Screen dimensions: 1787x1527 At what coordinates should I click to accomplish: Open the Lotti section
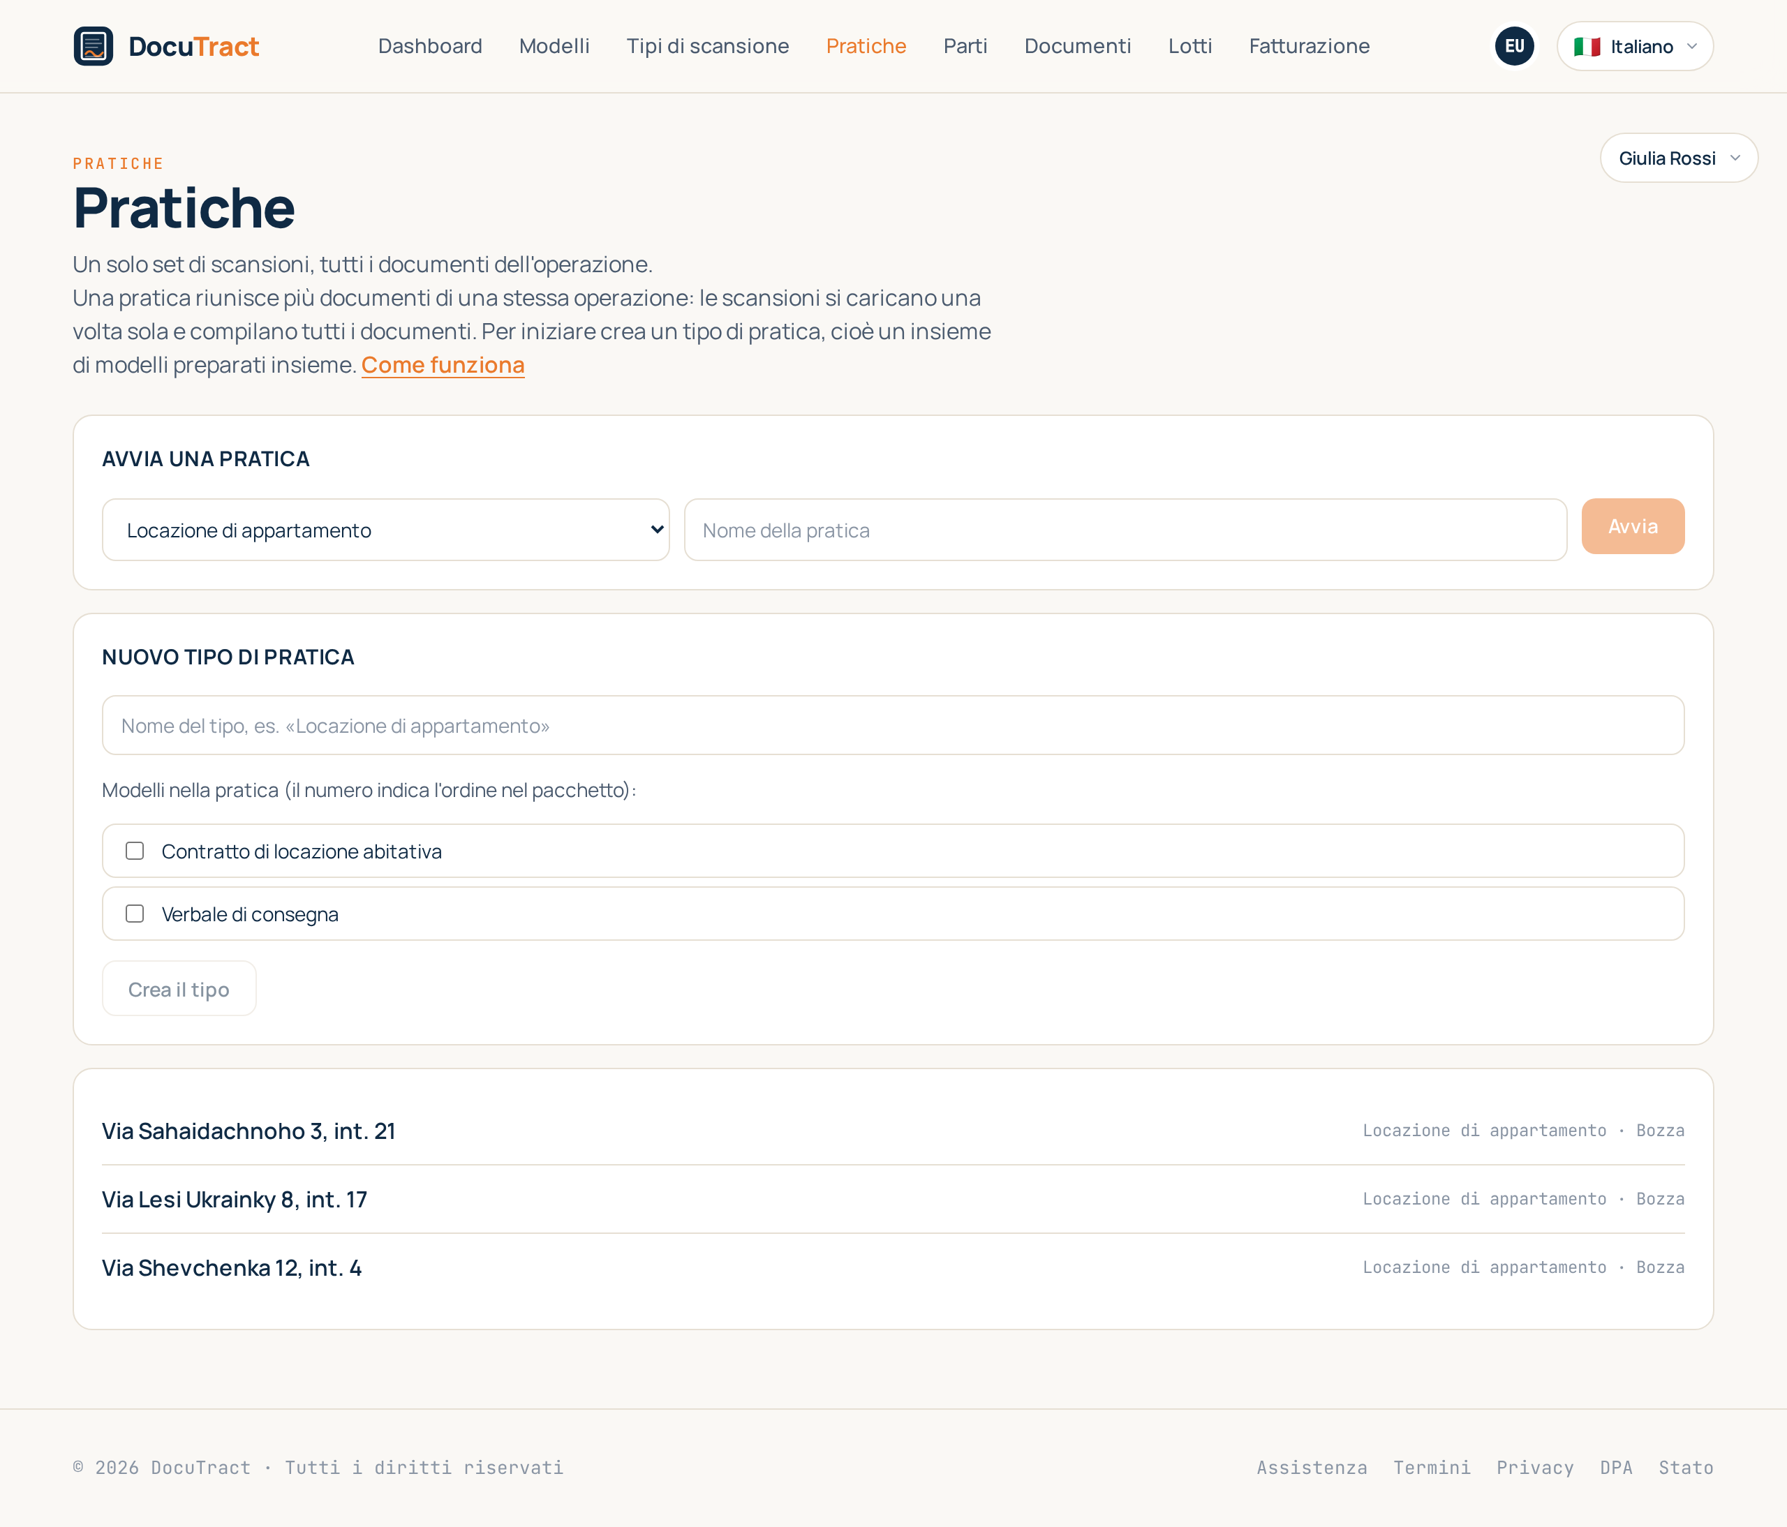(x=1189, y=45)
